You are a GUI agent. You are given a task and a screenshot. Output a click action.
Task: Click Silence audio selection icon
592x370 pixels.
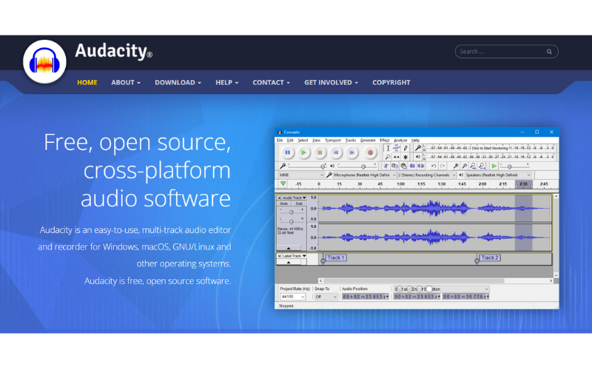coord(420,166)
